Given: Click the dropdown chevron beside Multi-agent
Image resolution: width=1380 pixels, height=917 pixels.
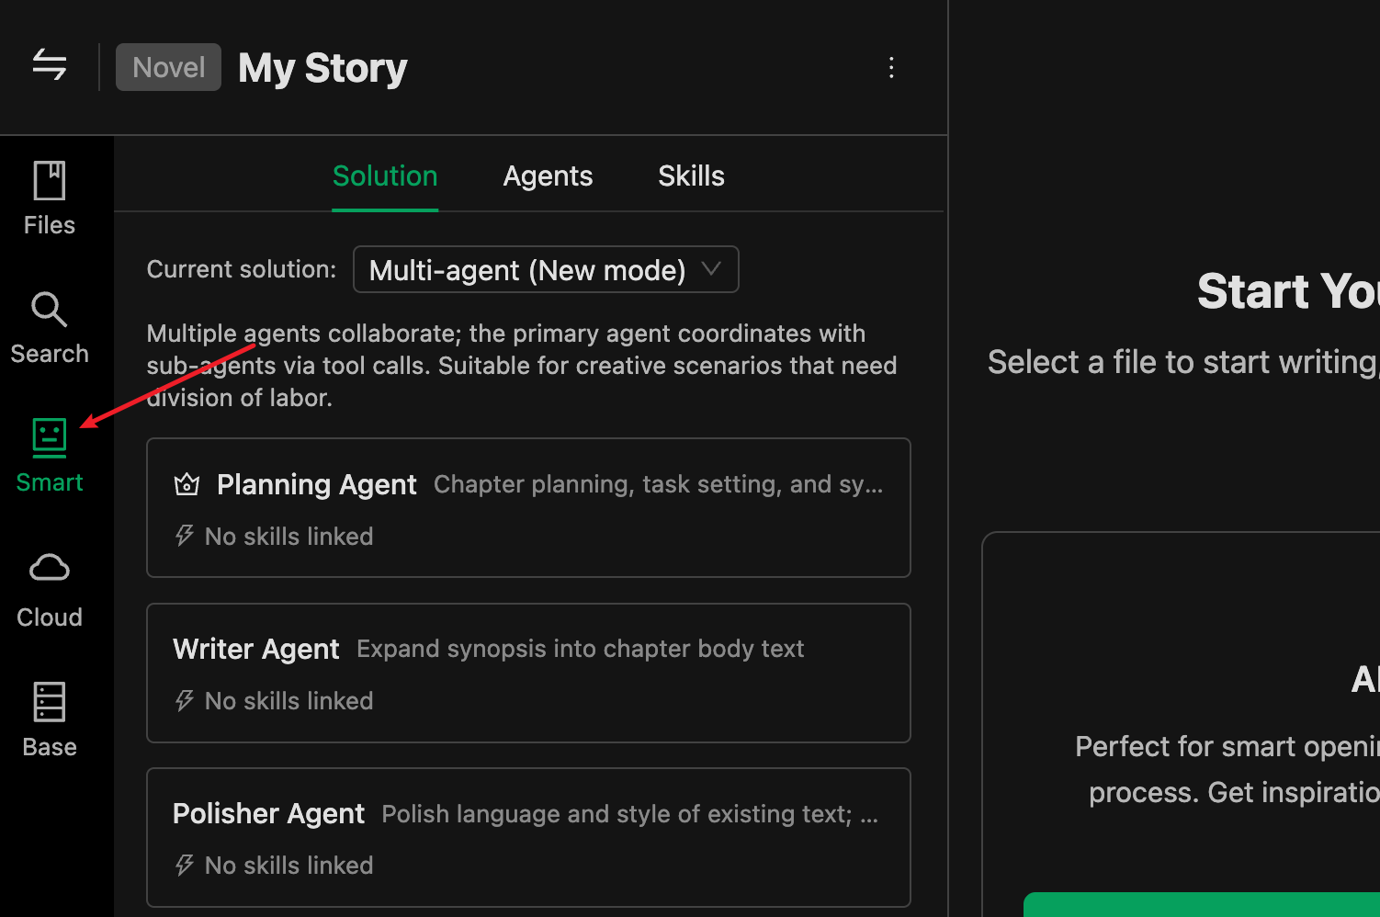Looking at the screenshot, I should pos(711,269).
